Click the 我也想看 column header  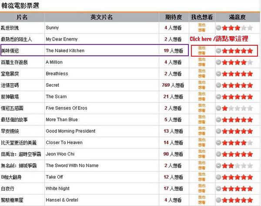[x=202, y=17]
